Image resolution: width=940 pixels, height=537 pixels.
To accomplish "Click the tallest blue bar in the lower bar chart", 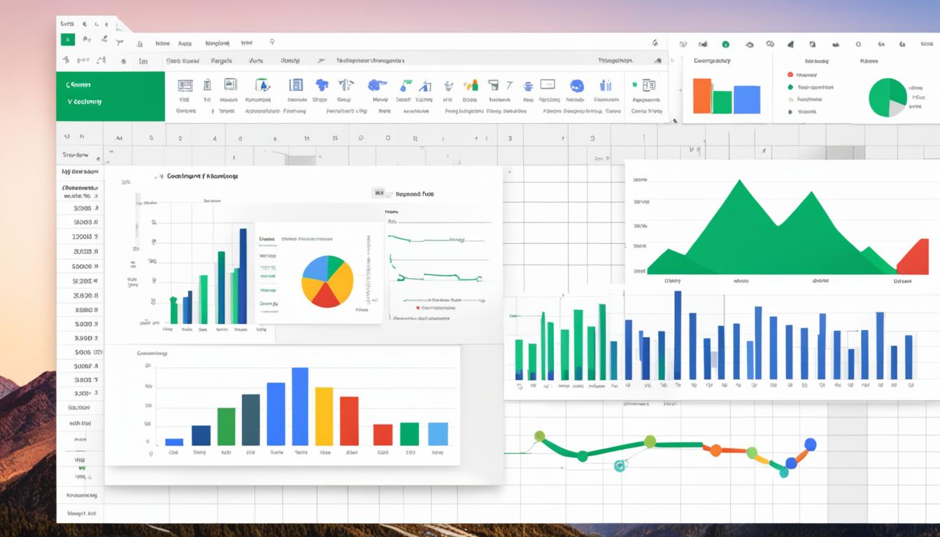I will (300, 407).
